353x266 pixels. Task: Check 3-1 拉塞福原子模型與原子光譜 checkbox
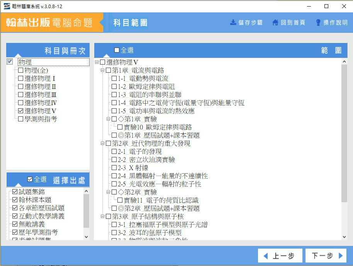coord(114,225)
